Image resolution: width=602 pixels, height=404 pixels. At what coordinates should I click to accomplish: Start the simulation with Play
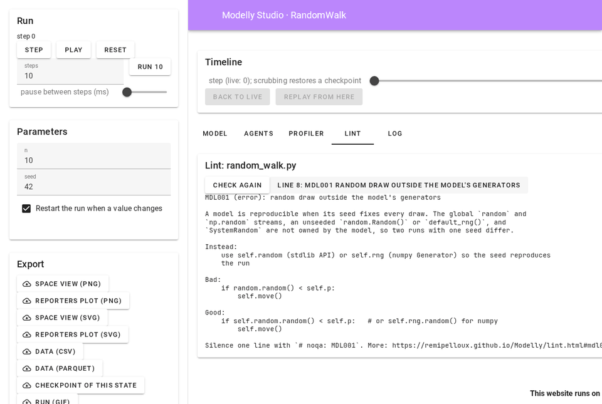(74, 50)
